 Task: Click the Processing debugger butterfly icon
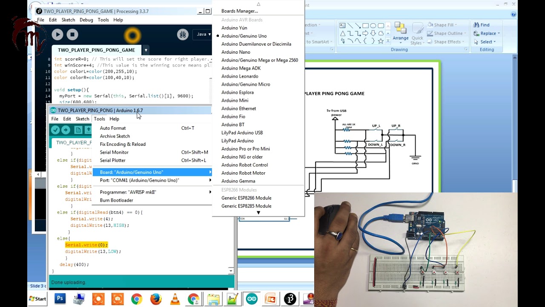183,35
